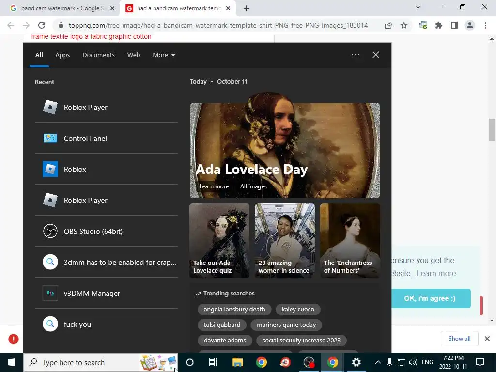
Task: Show hidden system tray icons
Action: (378, 362)
